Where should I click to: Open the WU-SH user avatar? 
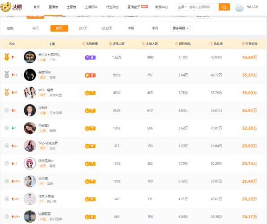[239, 7]
